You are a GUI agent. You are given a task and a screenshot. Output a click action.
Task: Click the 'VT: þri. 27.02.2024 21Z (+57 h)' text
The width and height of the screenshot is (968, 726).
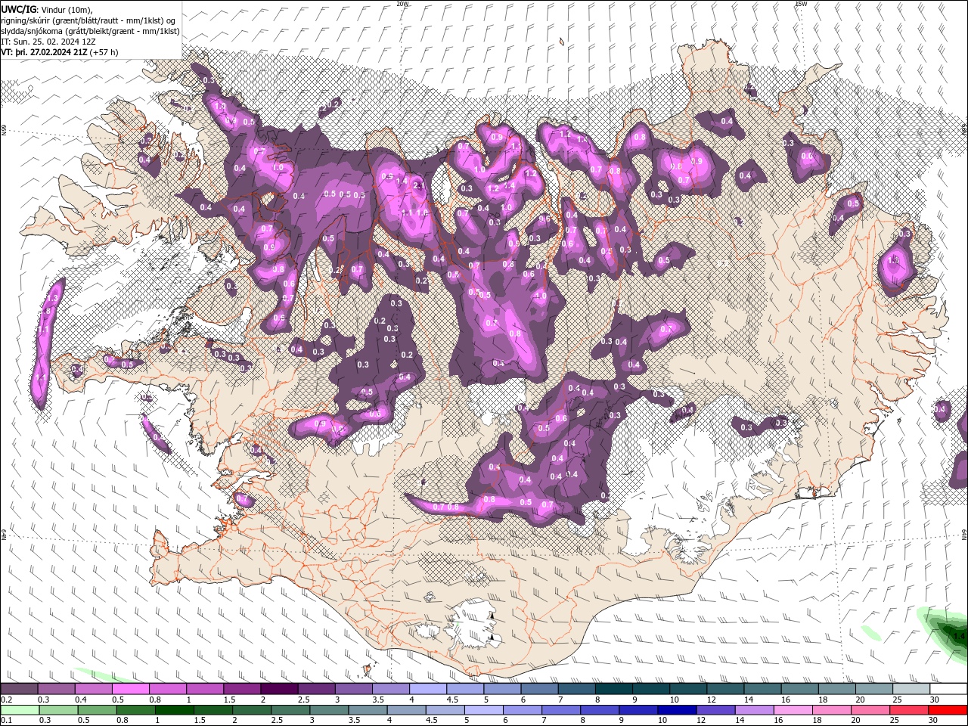[60, 52]
